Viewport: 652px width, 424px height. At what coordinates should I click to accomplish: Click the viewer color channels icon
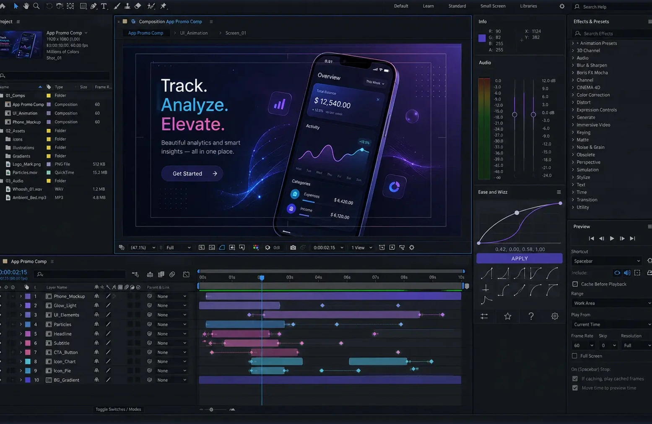(256, 247)
